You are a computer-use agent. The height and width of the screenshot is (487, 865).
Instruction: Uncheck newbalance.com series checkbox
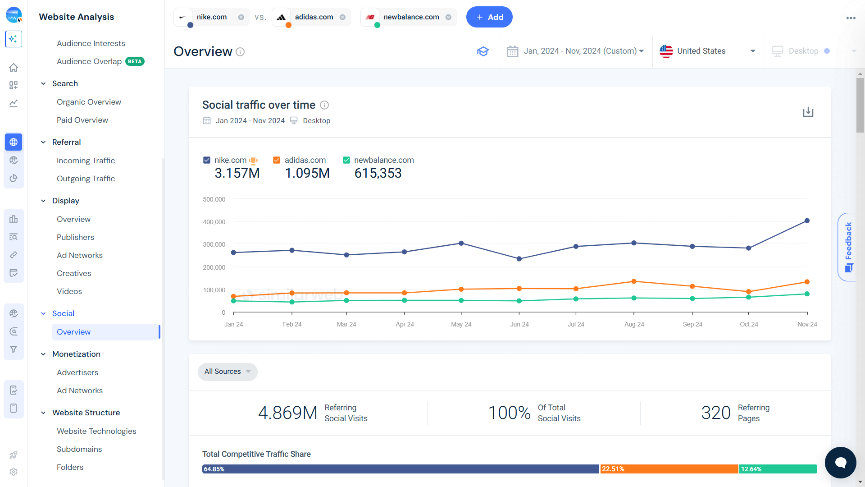click(346, 160)
